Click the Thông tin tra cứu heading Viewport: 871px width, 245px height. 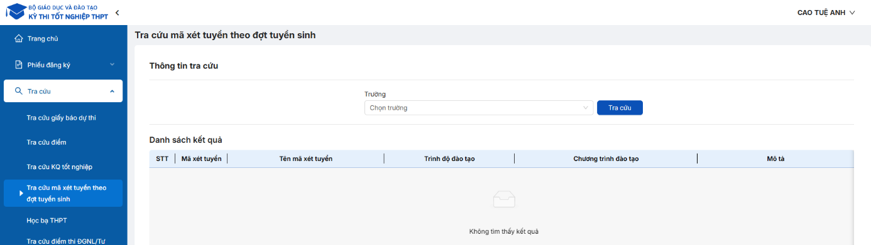coord(184,65)
